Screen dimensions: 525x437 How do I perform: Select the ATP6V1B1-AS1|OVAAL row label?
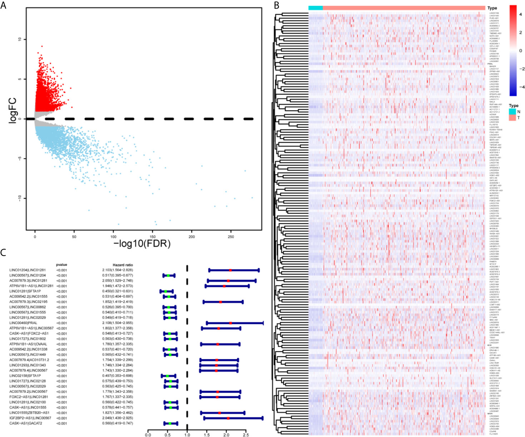(28, 344)
